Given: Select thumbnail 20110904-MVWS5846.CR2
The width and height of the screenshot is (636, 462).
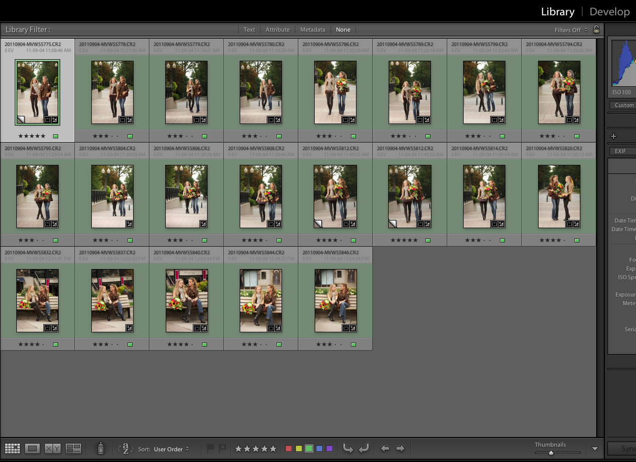Looking at the screenshot, I should point(336,301).
